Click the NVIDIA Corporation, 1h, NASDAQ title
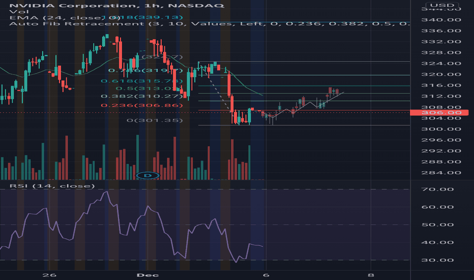This screenshot has width=474, height=280. coord(117,6)
